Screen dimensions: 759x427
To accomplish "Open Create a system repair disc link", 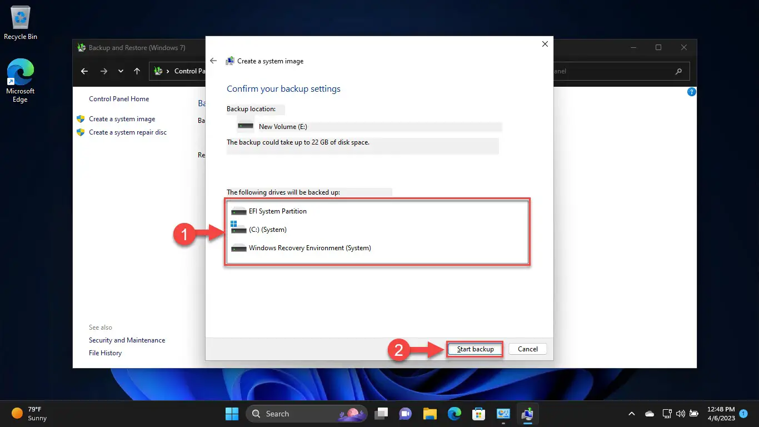I will (x=128, y=132).
